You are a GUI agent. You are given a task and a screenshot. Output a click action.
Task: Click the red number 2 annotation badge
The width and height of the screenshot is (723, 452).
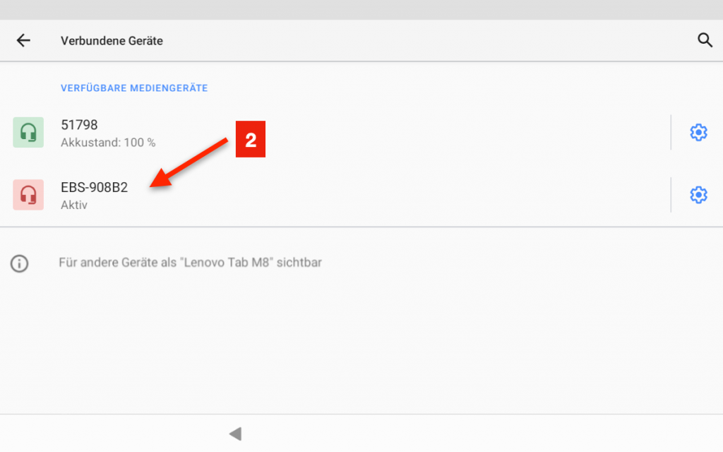click(250, 141)
